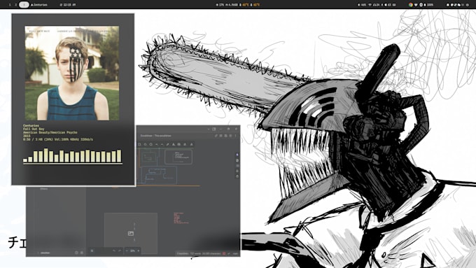
Task: Open the help icon beside the vault name
Action: click(76, 253)
